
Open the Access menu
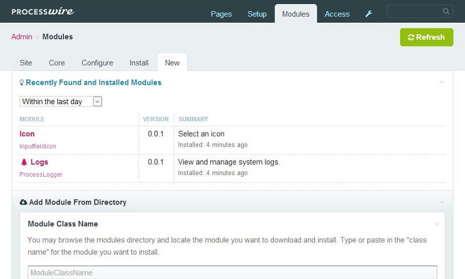coord(337,14)
